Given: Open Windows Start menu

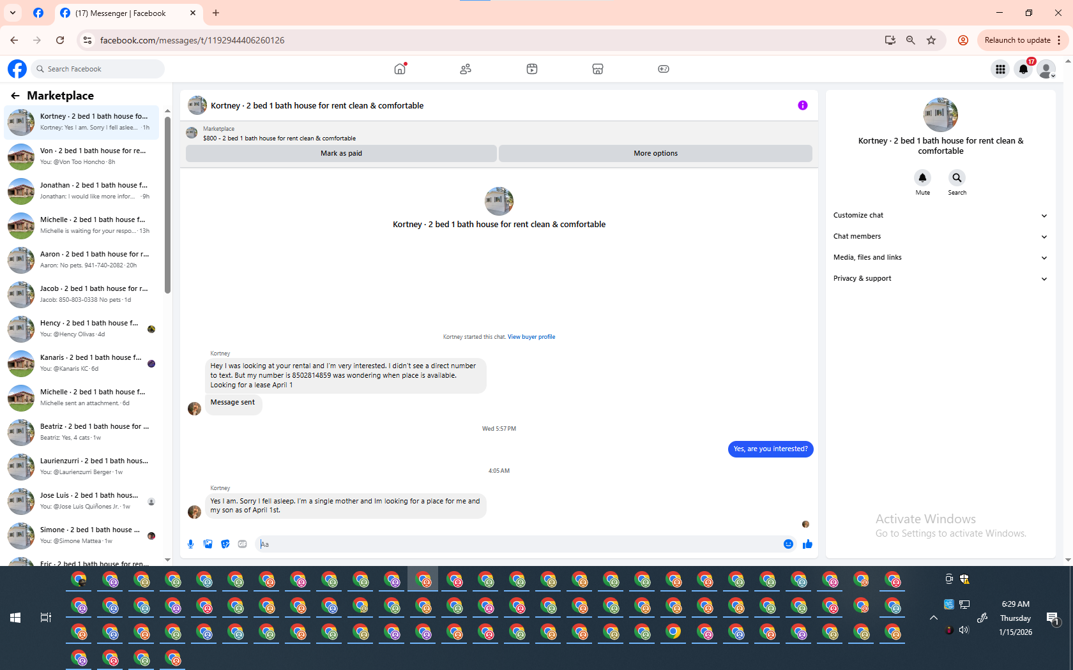Looking at the screenshot, I should point(15,618).
